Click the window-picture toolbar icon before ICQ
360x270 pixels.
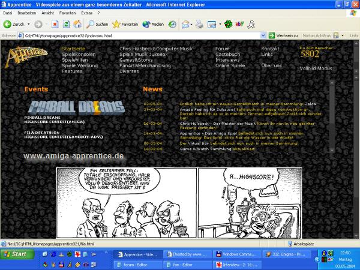pyautogui.click(x=212, y=25)
